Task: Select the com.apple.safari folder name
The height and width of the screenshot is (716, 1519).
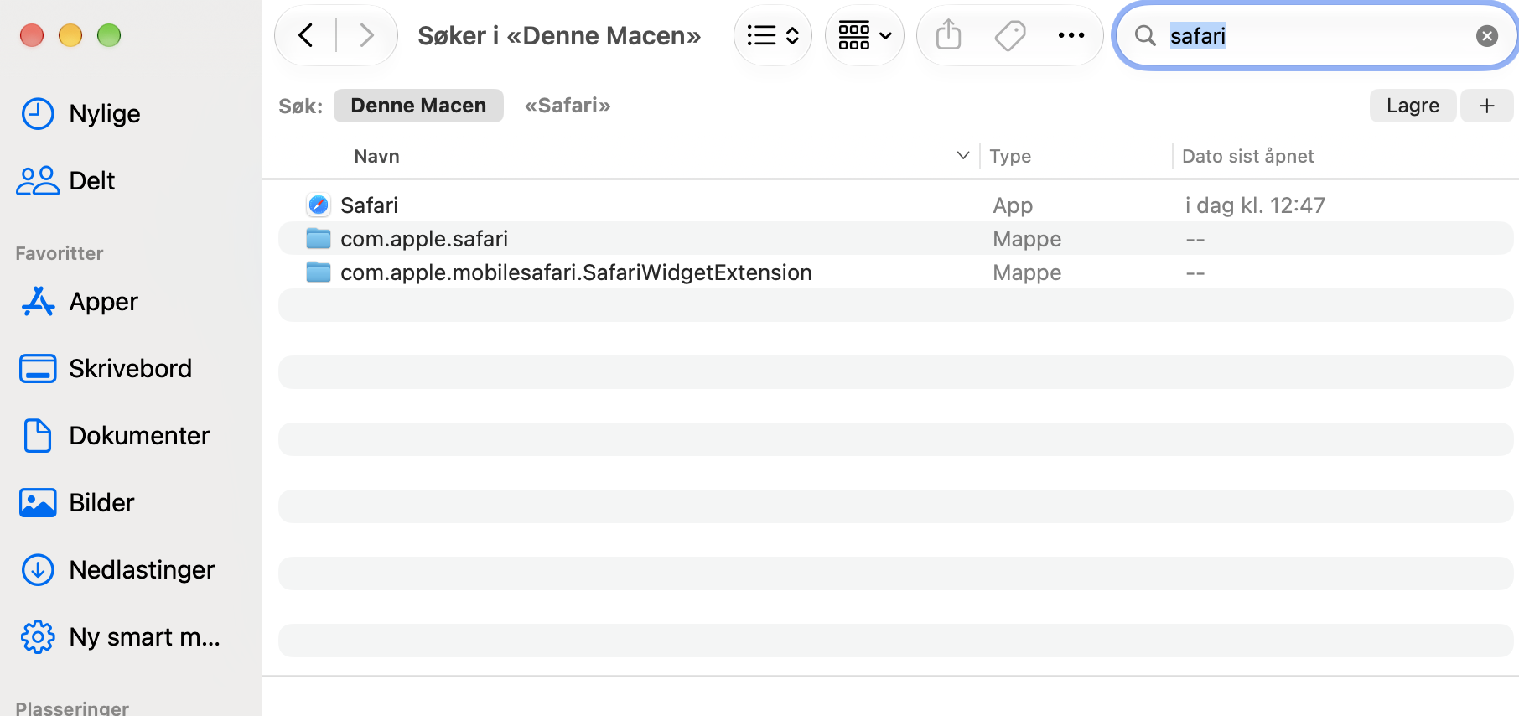Action: (424, 239)
